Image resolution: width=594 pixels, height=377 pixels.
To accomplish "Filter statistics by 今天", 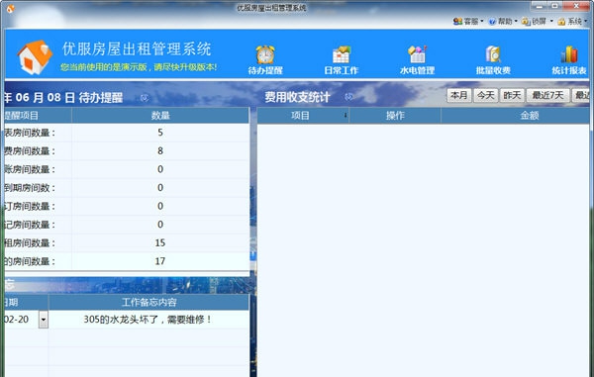I will 486,95.
